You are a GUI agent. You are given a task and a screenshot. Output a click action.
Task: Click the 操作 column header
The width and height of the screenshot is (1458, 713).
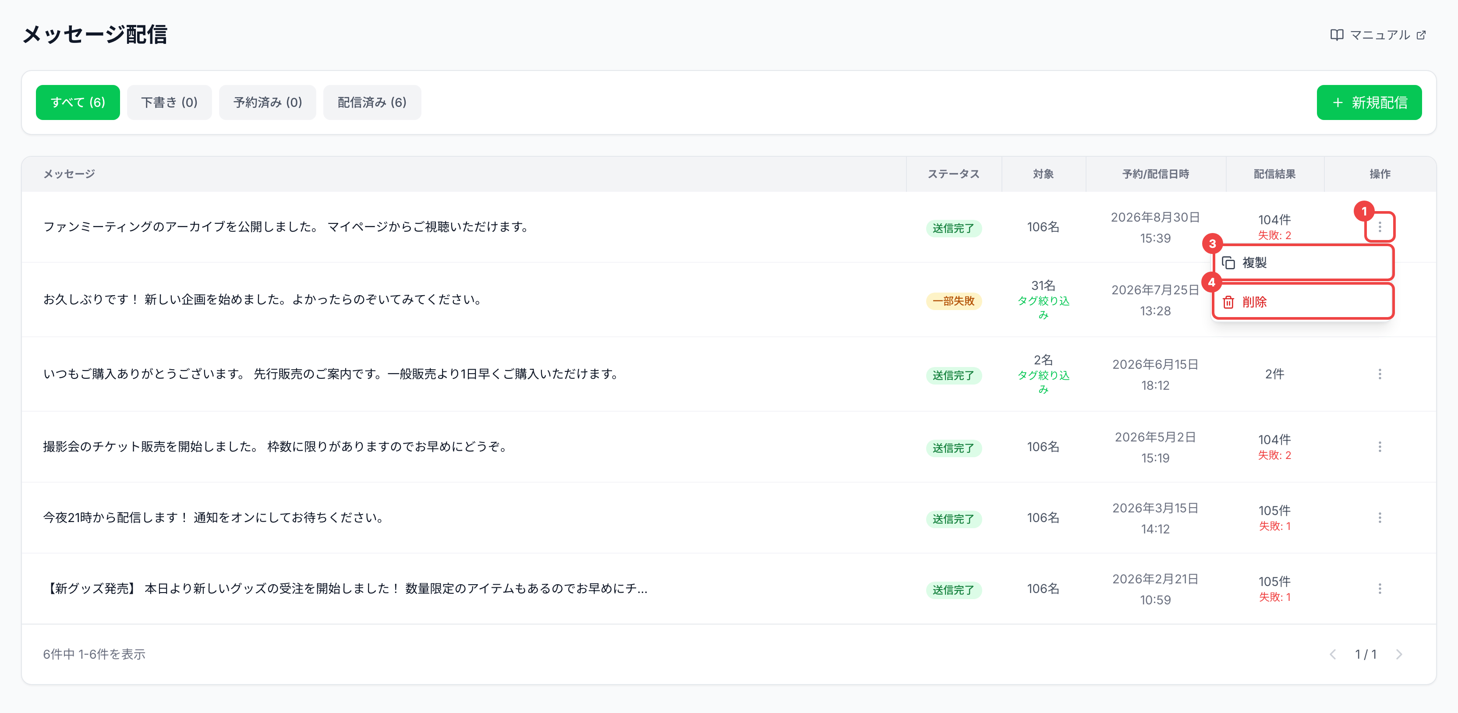[1379, 174]
